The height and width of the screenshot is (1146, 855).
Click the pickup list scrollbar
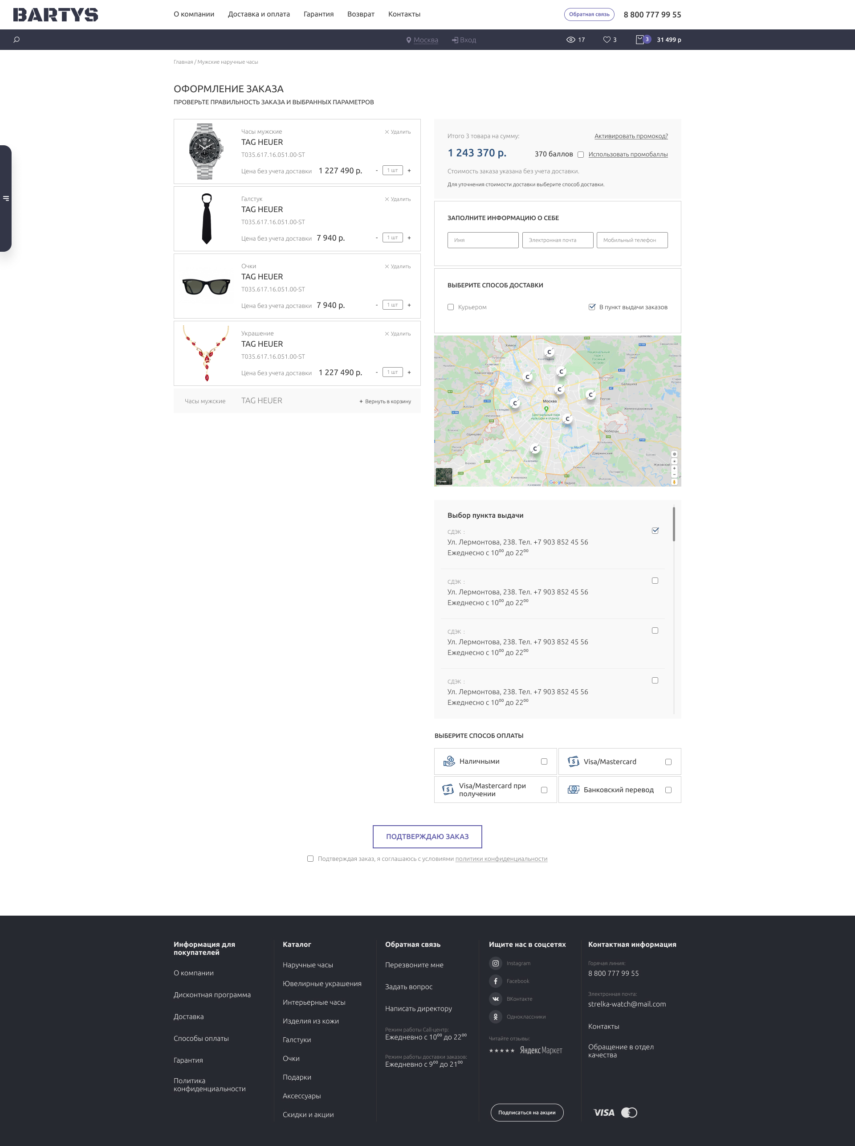coord(674,524)
